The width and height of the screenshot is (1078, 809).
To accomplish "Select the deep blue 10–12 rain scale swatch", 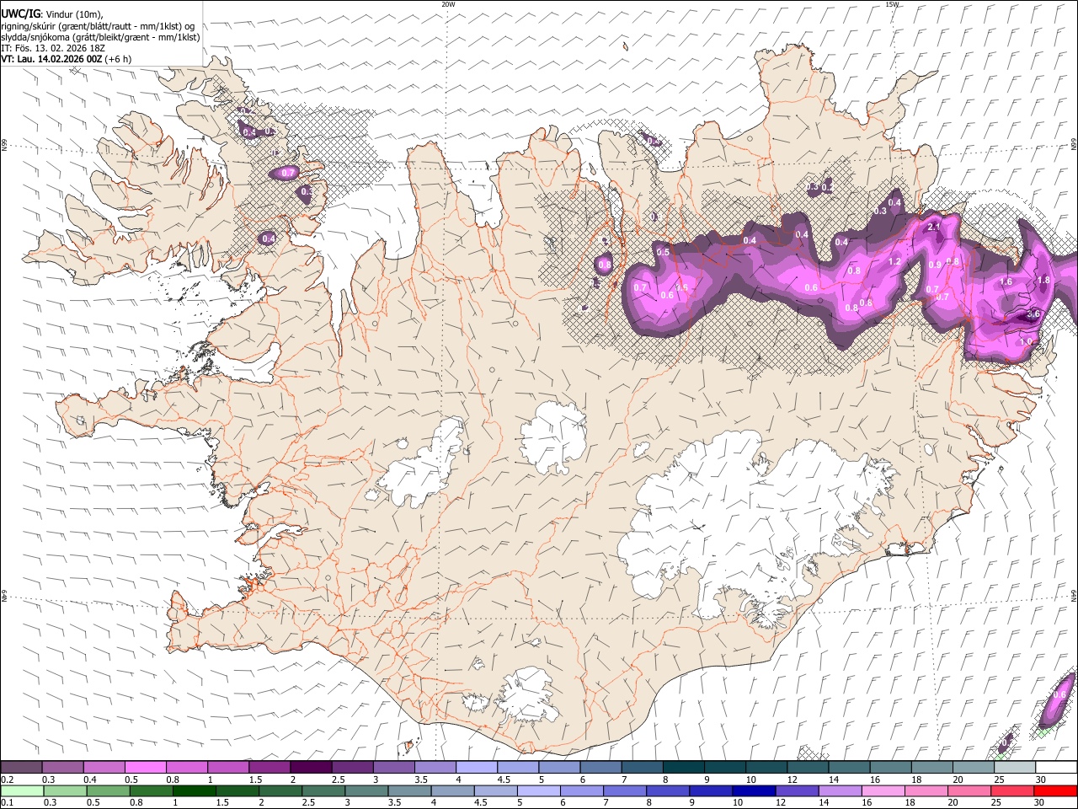I will (752, 791).
